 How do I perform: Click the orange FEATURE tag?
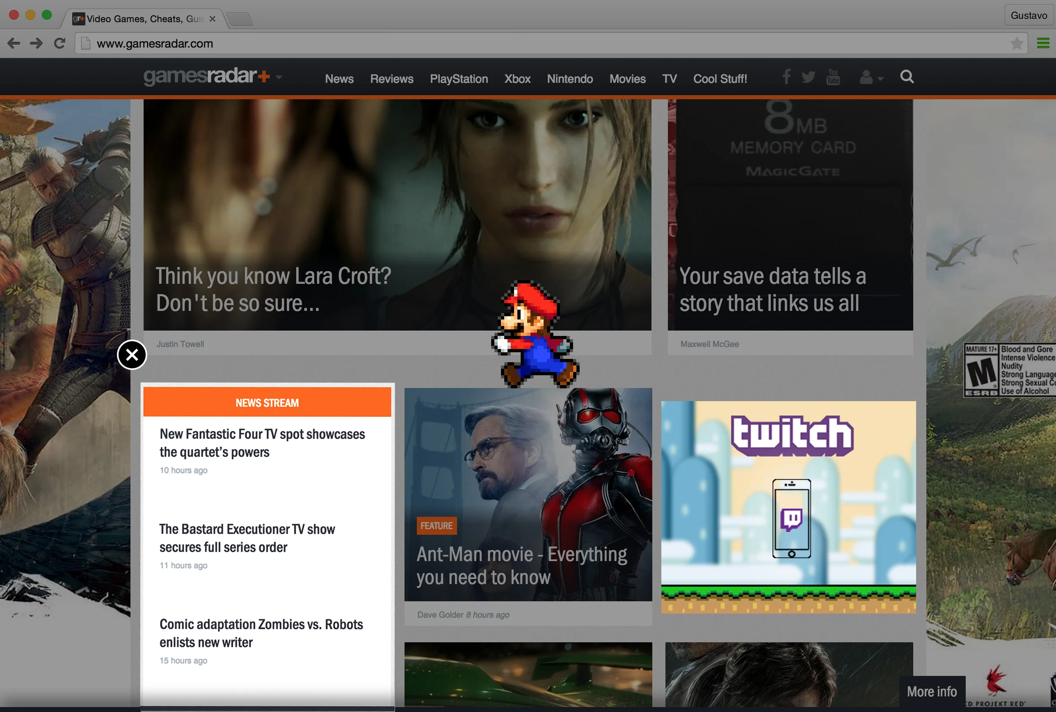(x=436, y=526)
